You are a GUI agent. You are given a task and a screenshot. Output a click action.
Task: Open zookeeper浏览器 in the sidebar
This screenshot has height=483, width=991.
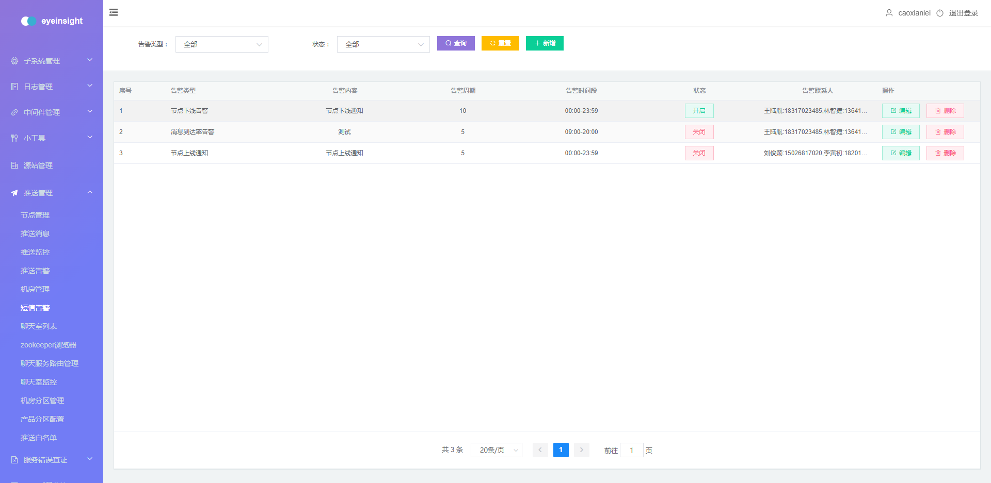[49, 345]
